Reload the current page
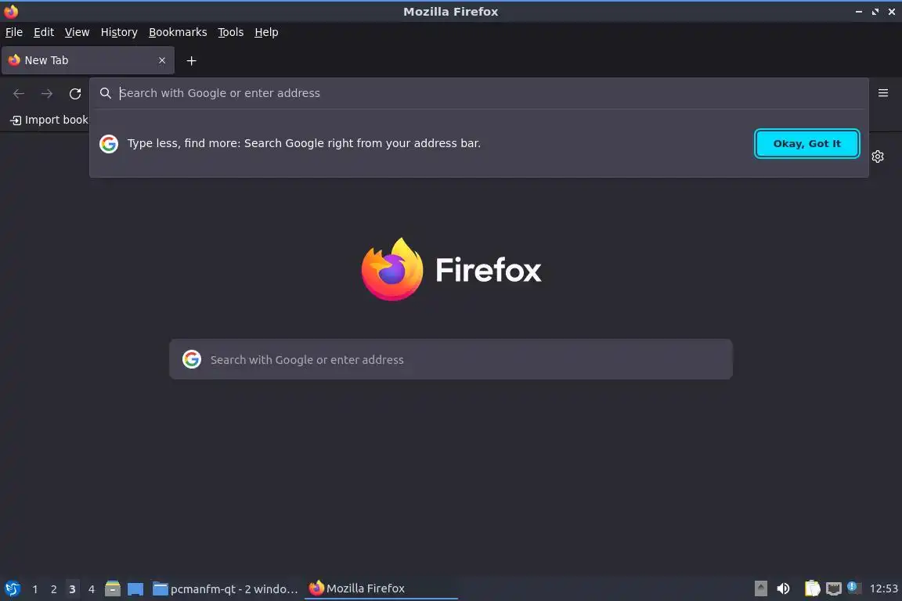902x601 pixels. [75, 93]
